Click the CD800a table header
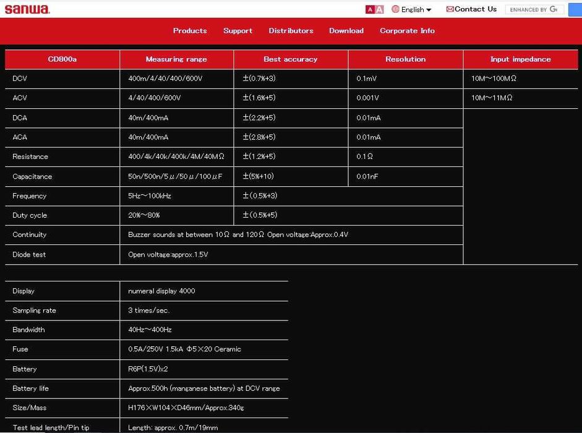 (x=62, y=59)
